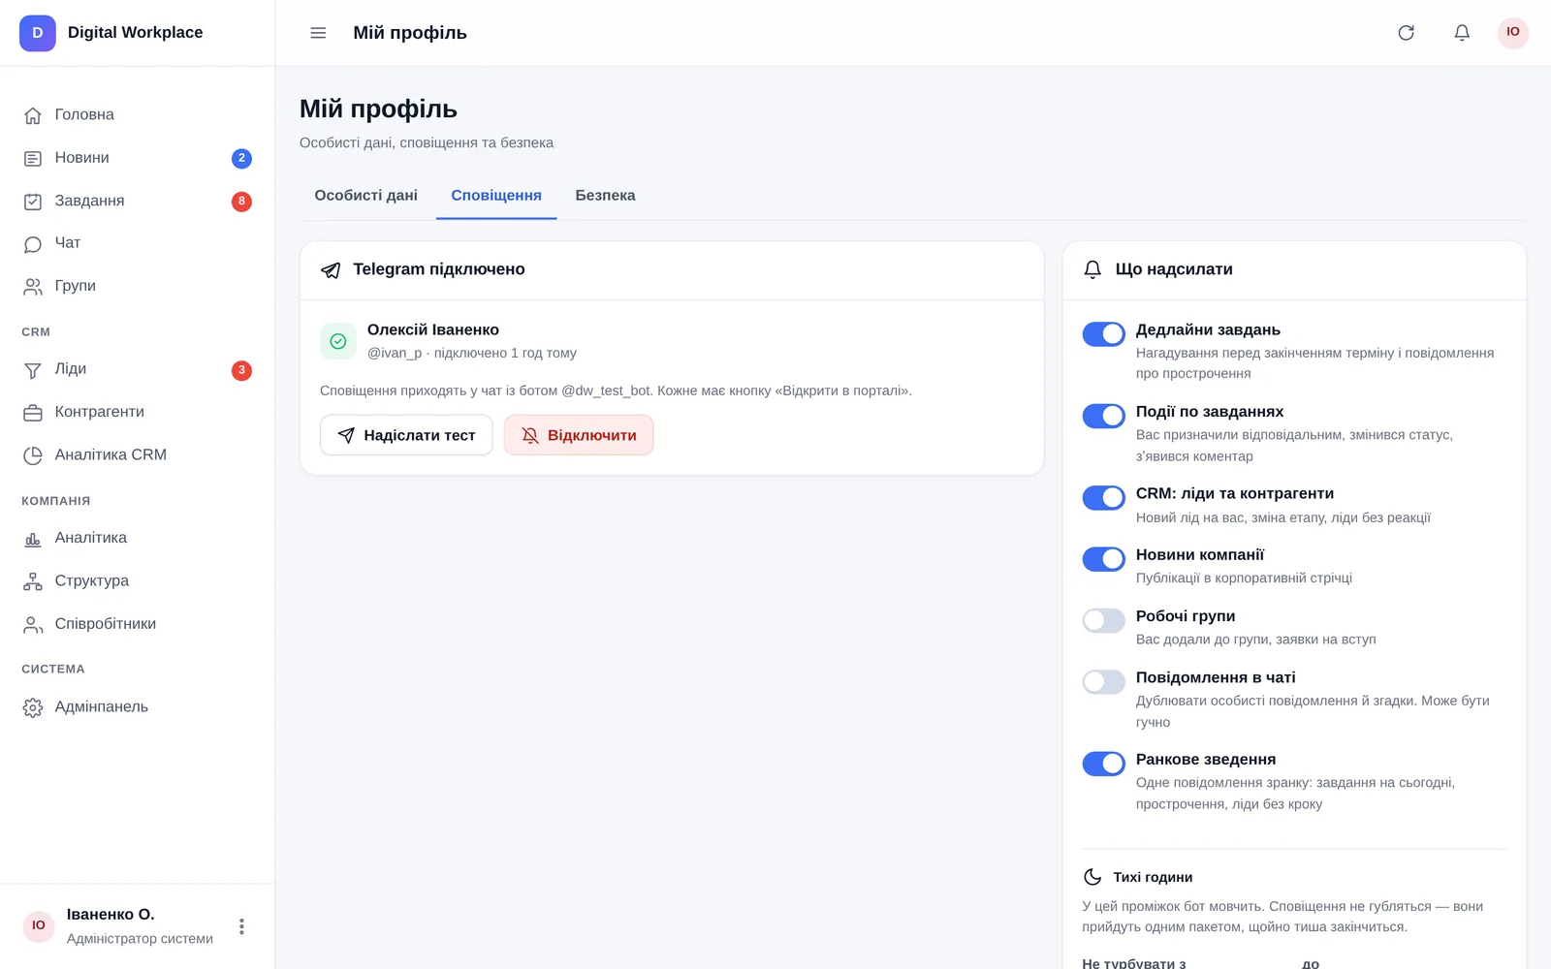The height and width of the screenshot is (969, 1551).
Task: Select the Сповіщення tab
Action: click(496, 196)
